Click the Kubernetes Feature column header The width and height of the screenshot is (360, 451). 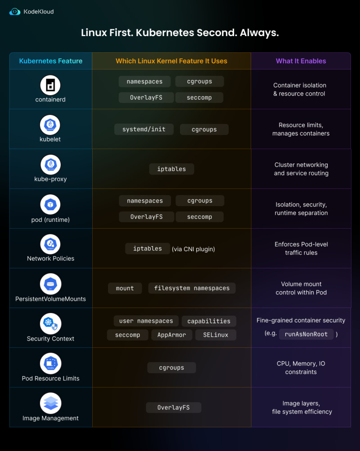(x=51, y=61)
